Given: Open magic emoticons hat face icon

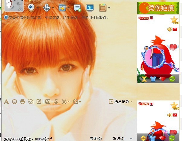Looking at the screenshot, I should [x=23, y=102].
